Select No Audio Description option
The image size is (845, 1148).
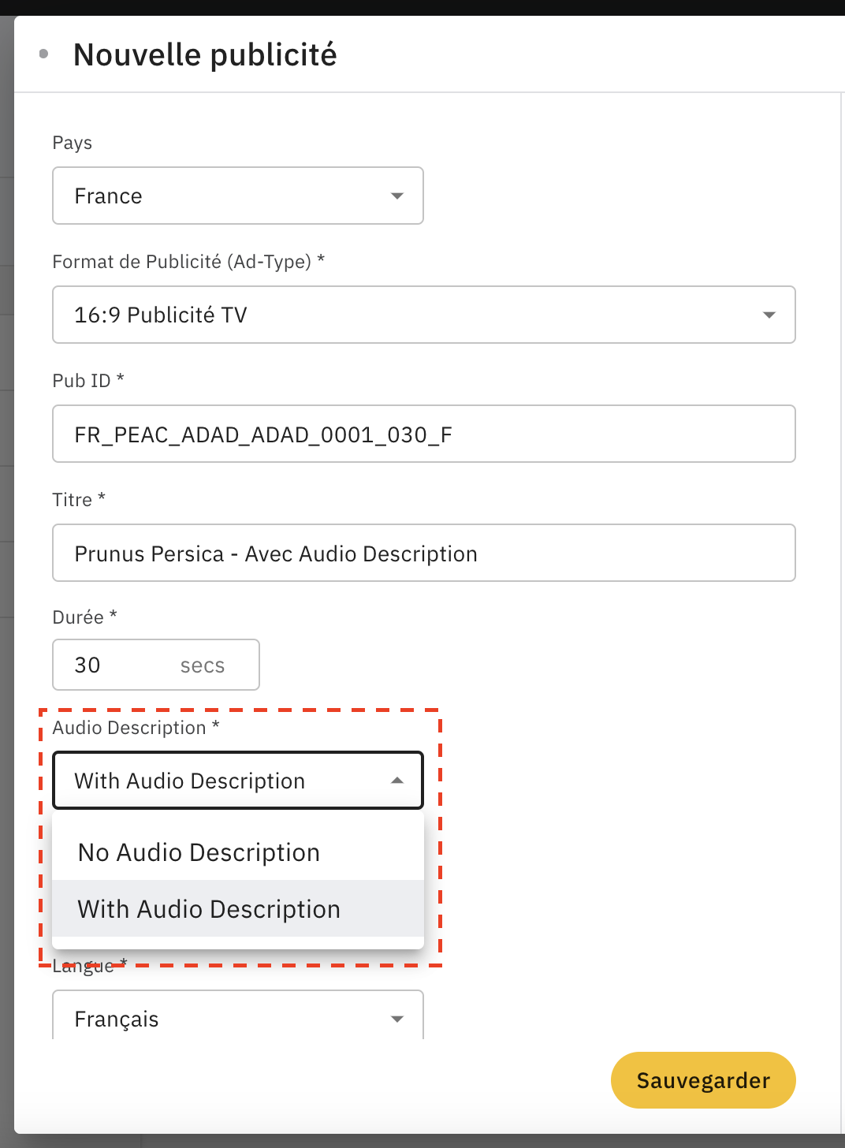coord(198,852)
